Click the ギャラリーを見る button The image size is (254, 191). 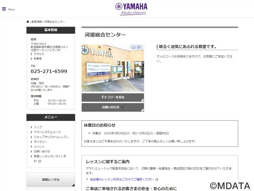113,97
